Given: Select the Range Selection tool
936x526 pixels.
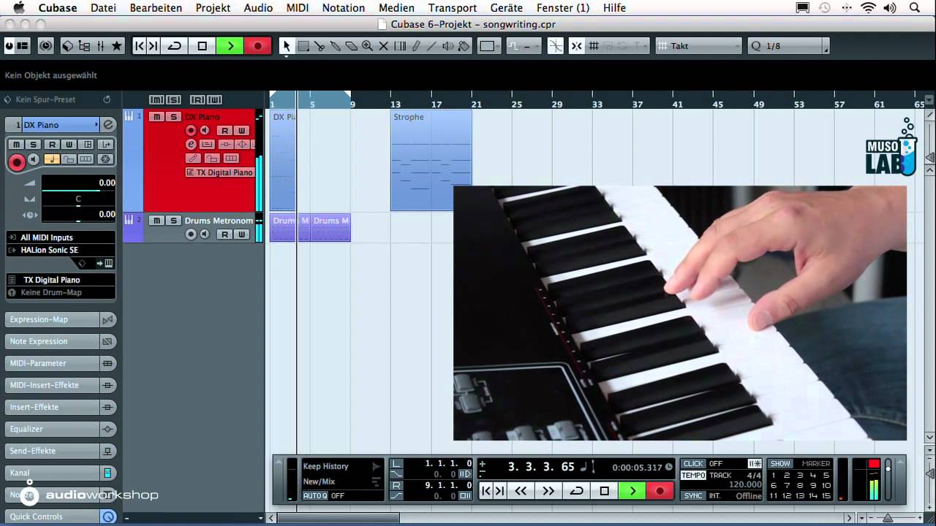Looking at the screenshot, I should click(x=303, y=46).
